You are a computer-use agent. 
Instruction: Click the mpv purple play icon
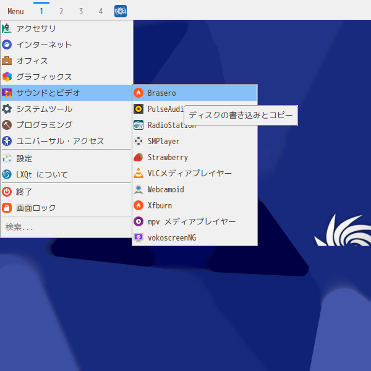pyautogui.click(x=139, y=221)
